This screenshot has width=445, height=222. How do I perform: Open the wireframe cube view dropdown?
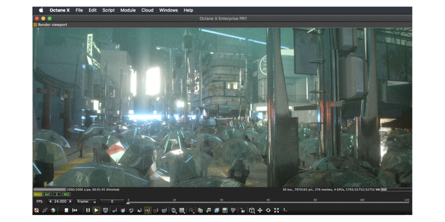(x=252, y=210)
